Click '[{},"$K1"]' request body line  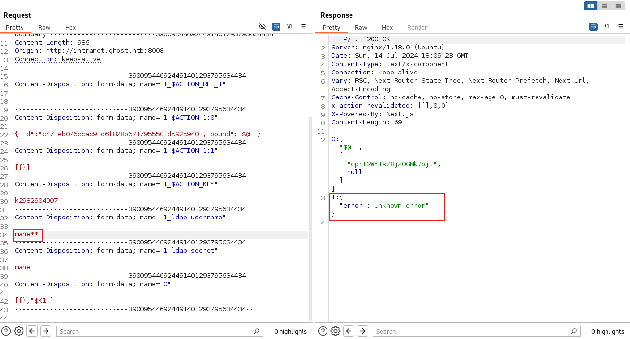[34, 301]
